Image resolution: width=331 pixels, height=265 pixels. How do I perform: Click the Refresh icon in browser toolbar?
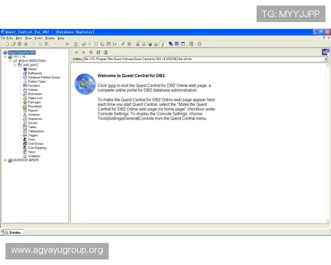98,52
